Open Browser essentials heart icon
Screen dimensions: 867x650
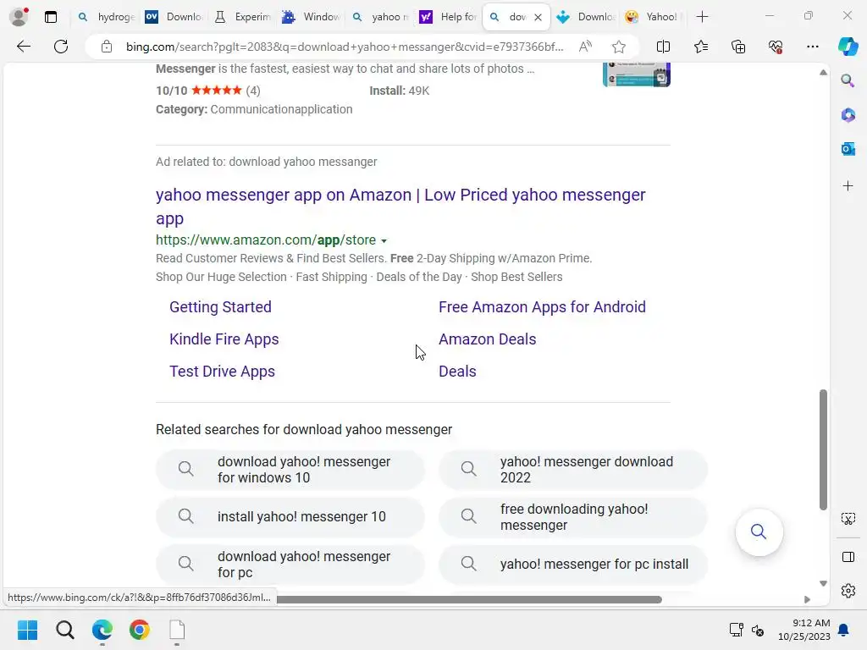click(x=776, y=47)
